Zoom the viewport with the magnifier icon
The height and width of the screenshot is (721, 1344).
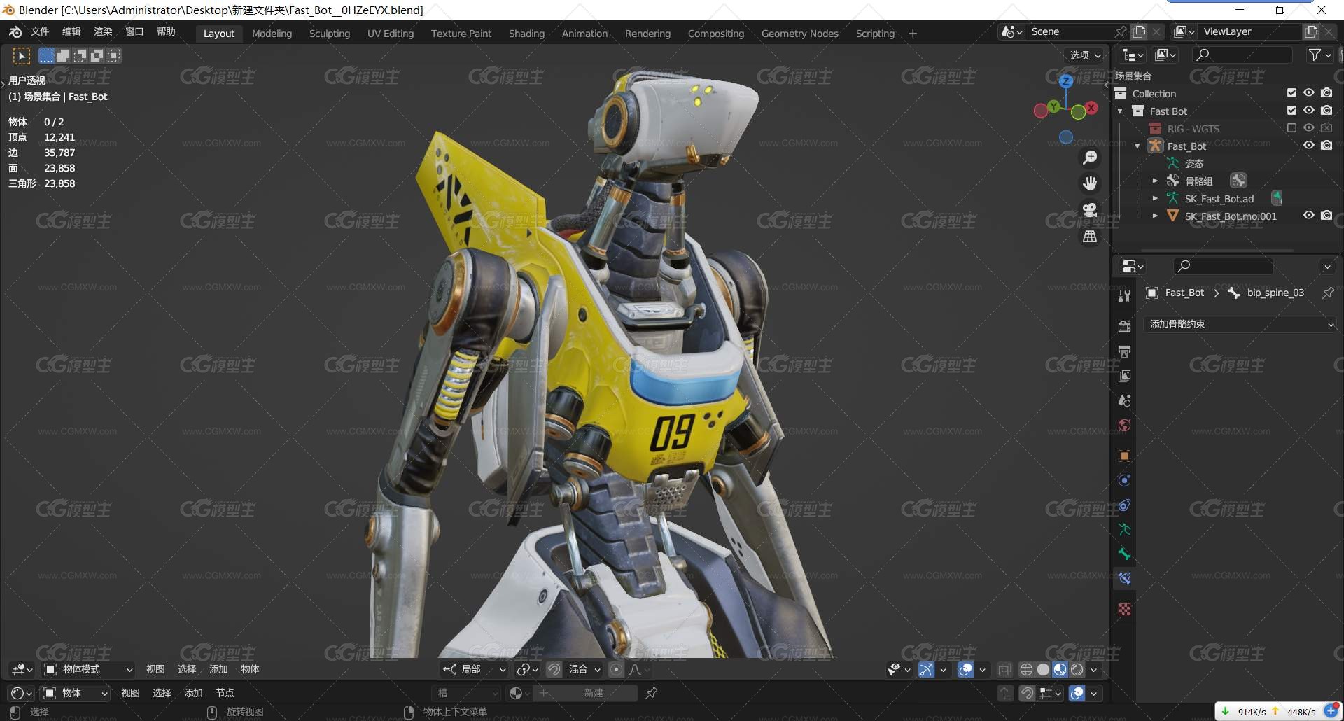pos(1090,158)
